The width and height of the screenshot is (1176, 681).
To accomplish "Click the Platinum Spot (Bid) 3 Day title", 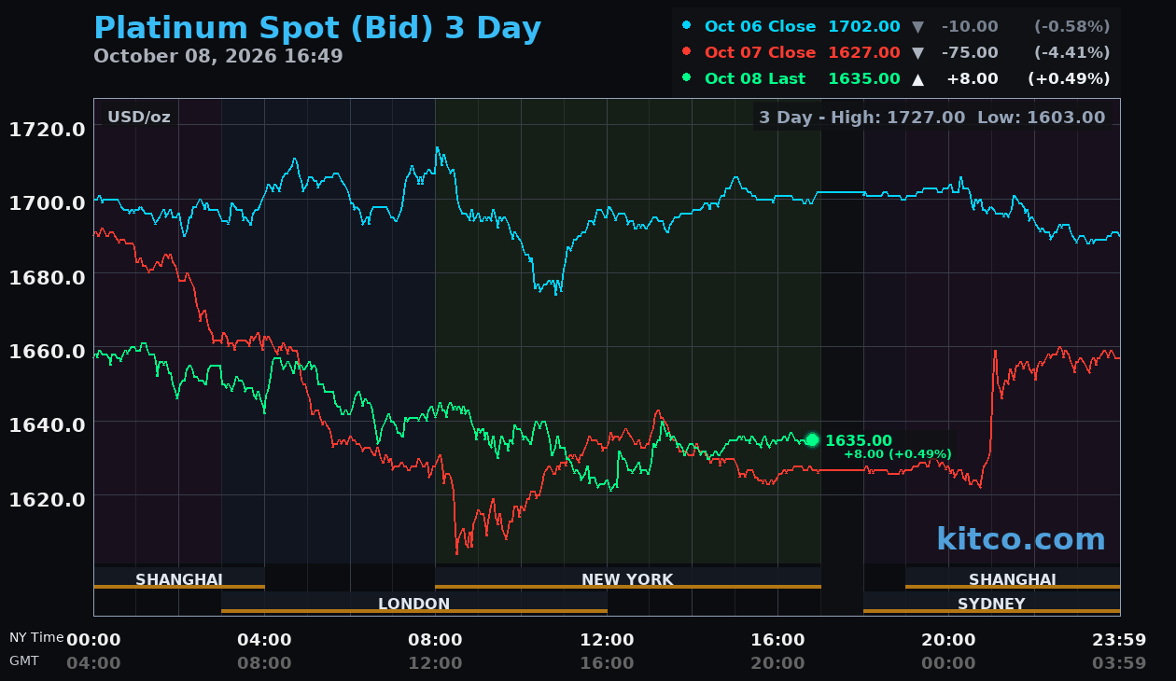I will coord(317,28).
